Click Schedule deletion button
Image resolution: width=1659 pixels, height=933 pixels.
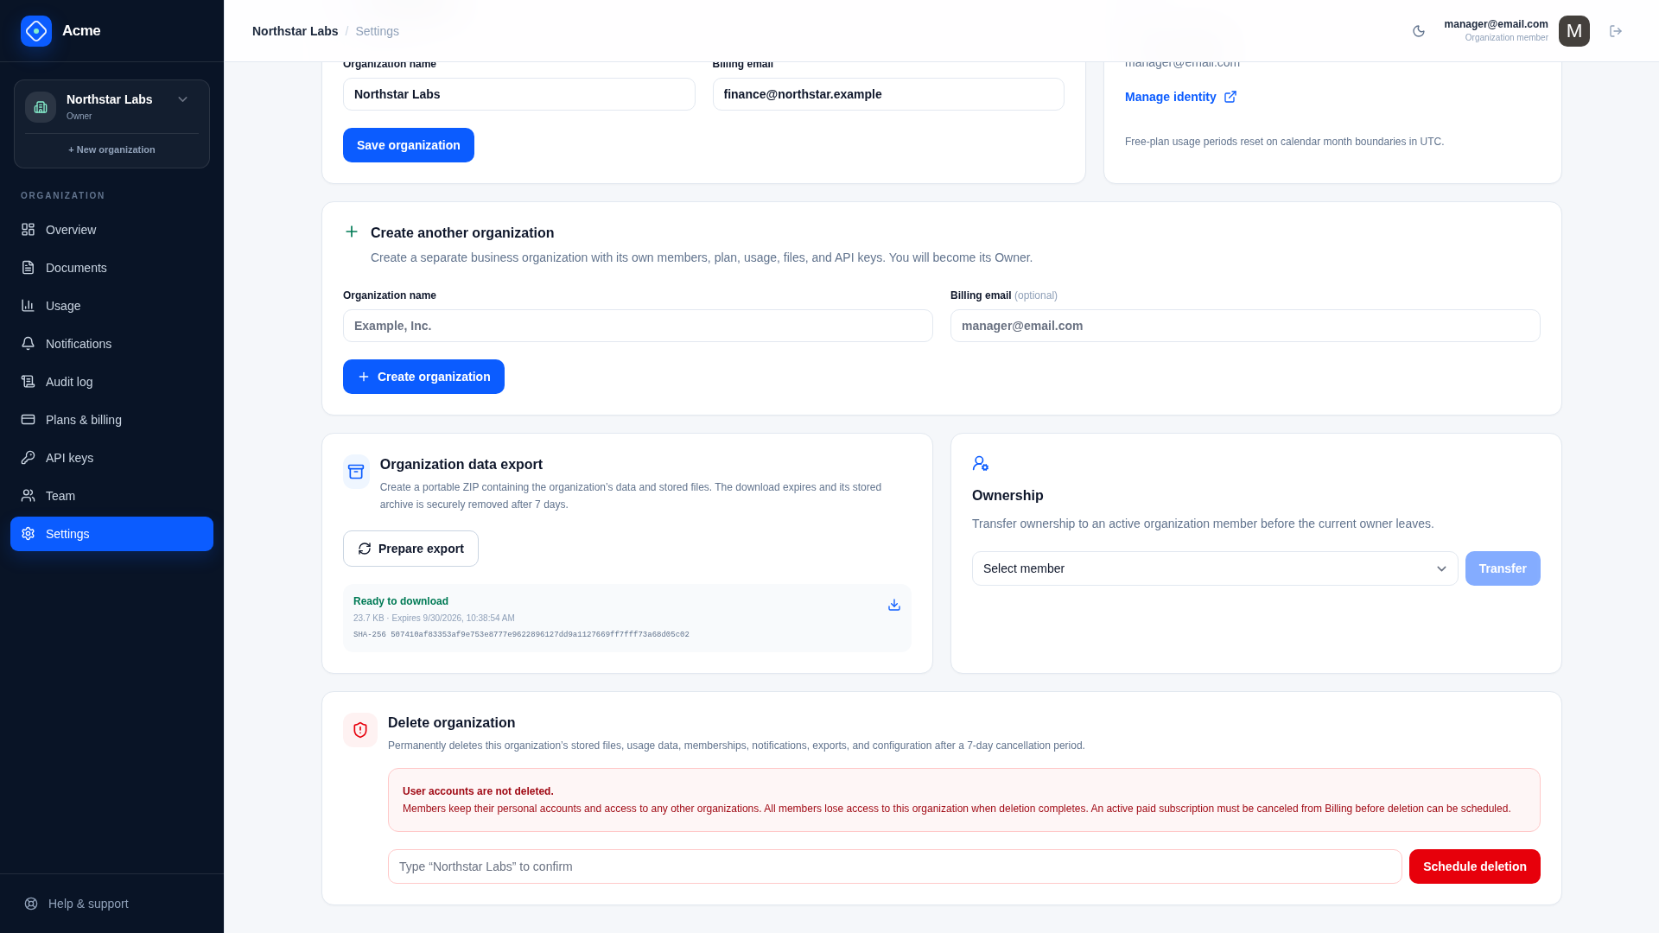pos(1475,866)
